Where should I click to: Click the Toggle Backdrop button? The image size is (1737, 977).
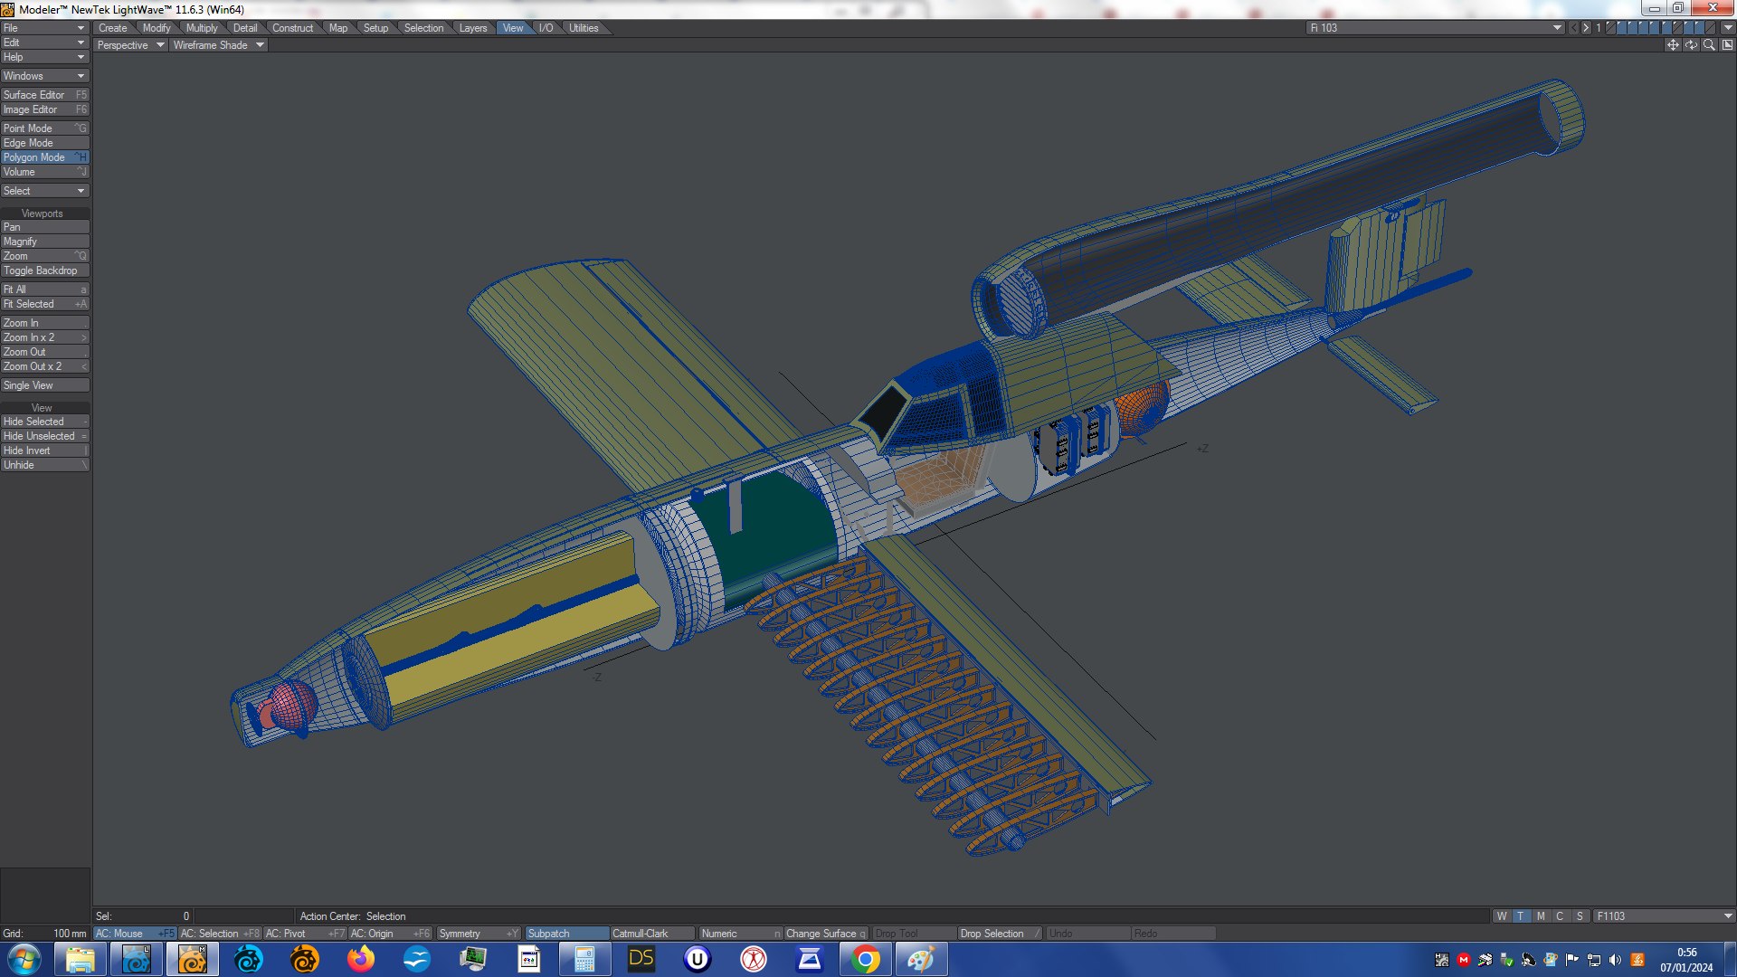point(45,270)
